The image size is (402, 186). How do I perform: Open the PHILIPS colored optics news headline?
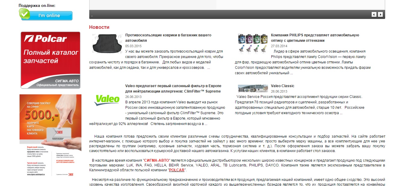tap(315, 38)
